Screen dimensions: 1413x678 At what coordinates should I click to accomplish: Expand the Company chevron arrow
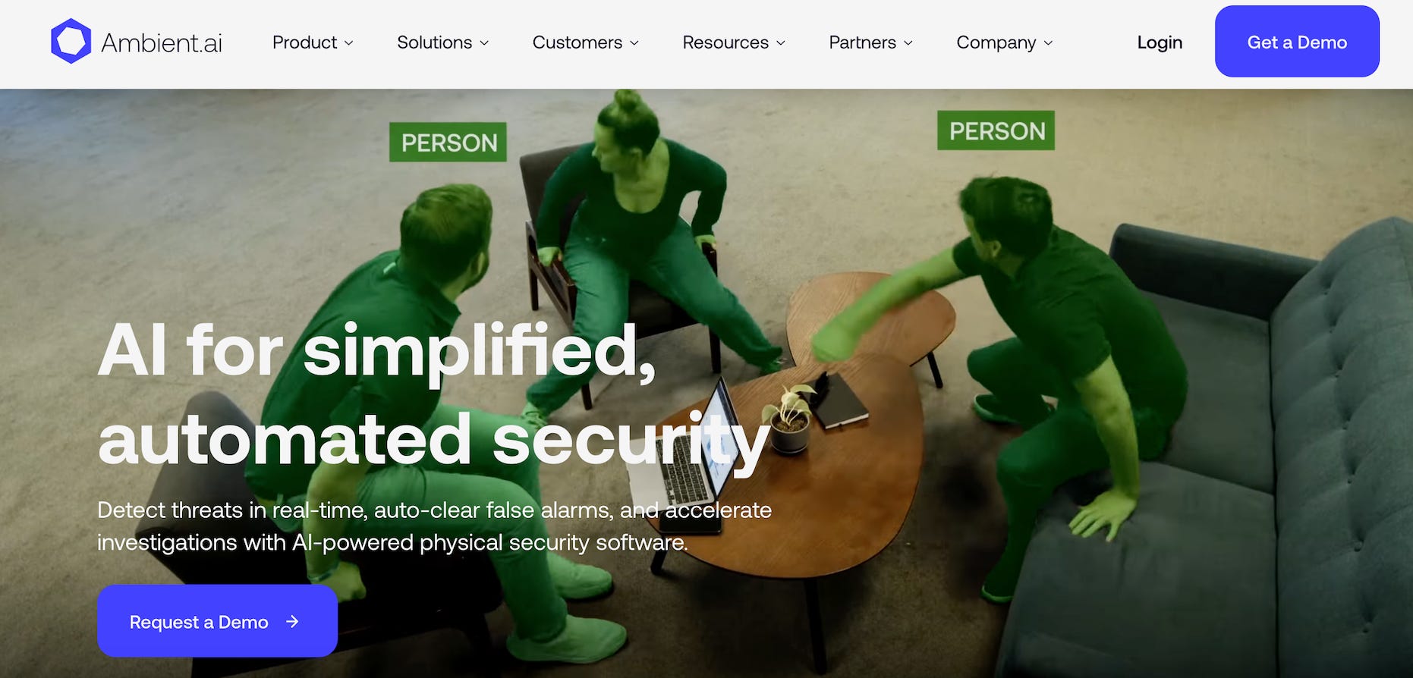point(1049,43)
